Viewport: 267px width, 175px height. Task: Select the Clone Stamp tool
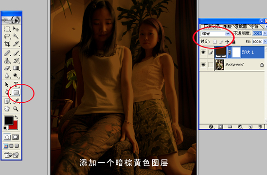click(x=7, y=61)
